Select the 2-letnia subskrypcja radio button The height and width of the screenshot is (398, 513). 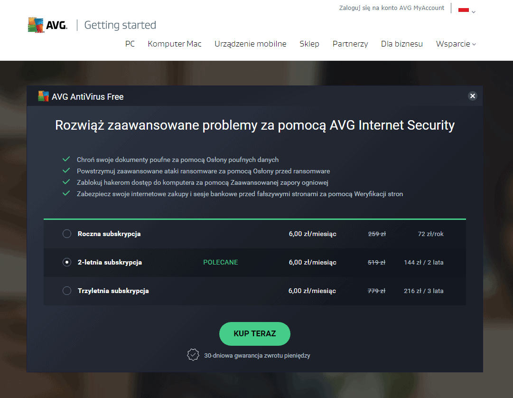[x=66, y=262]
